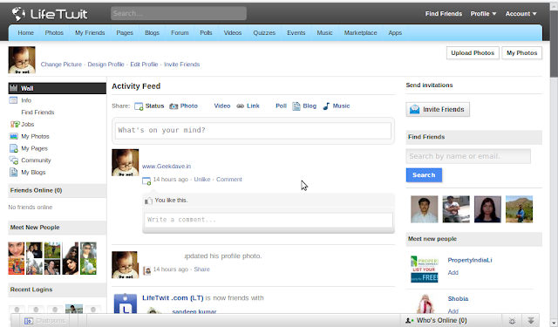This screenshot has height=327, width=558.
Task: Click the My Blogs sidebar icon
Action: pyautogui.click(x=14, y=172)
